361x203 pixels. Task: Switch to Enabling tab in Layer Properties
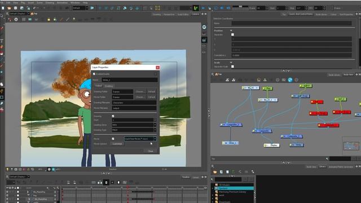tap(109, 86)
